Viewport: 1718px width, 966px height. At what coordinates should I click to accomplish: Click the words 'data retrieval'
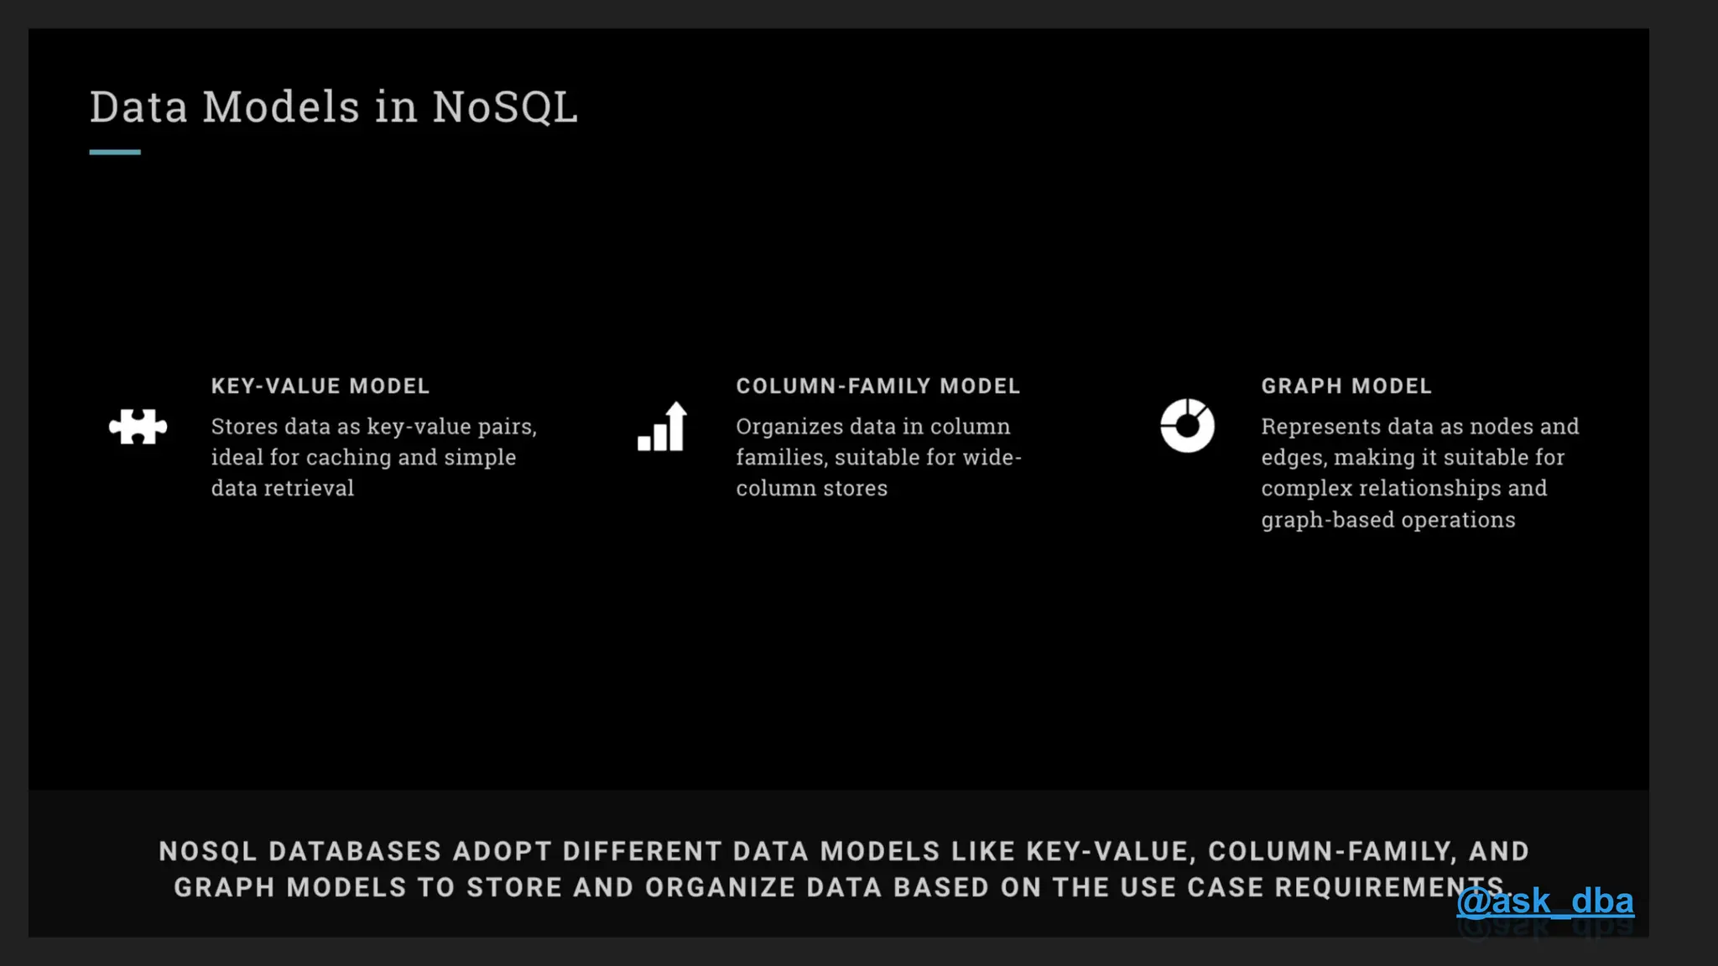(x=282, y=488)
